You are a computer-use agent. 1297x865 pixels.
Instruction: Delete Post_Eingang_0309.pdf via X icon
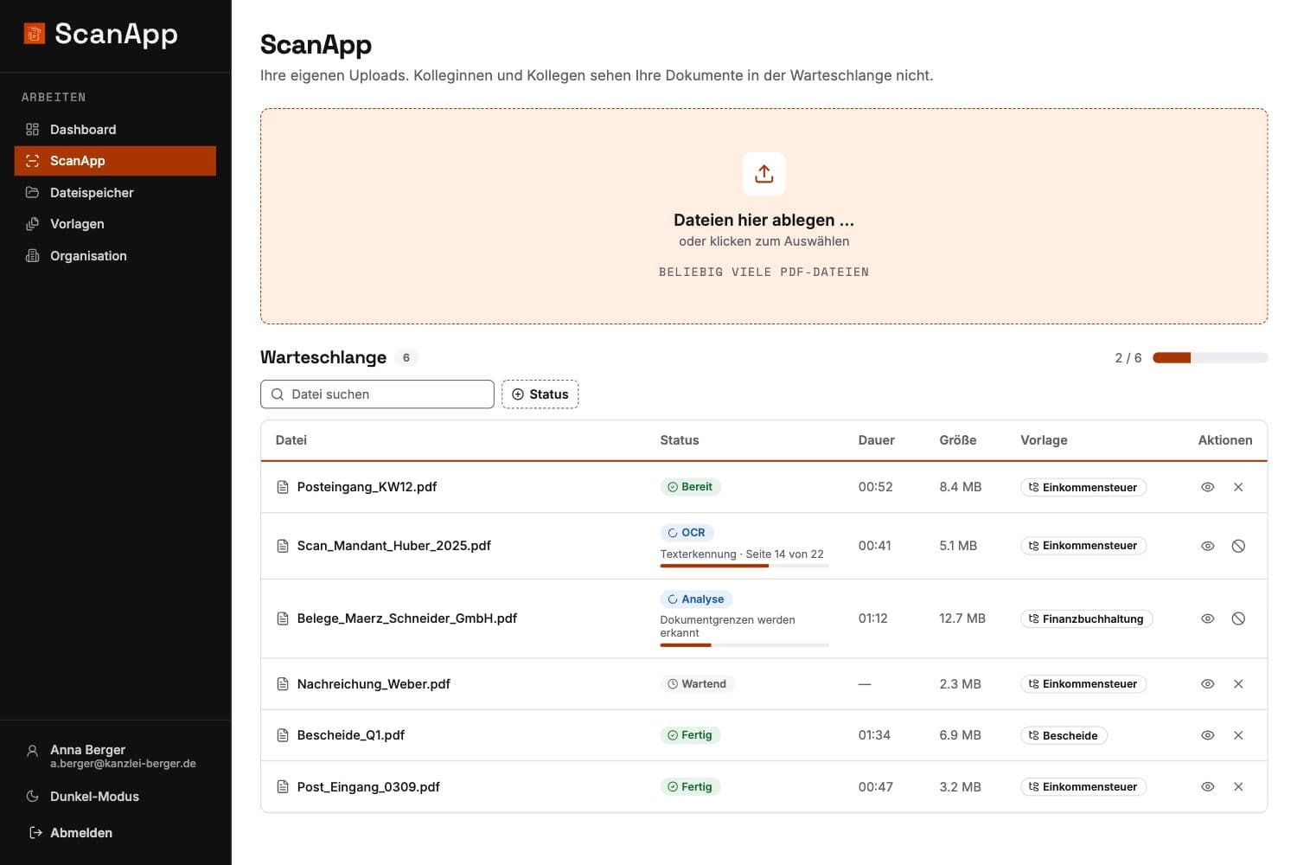coord(1238,787)
